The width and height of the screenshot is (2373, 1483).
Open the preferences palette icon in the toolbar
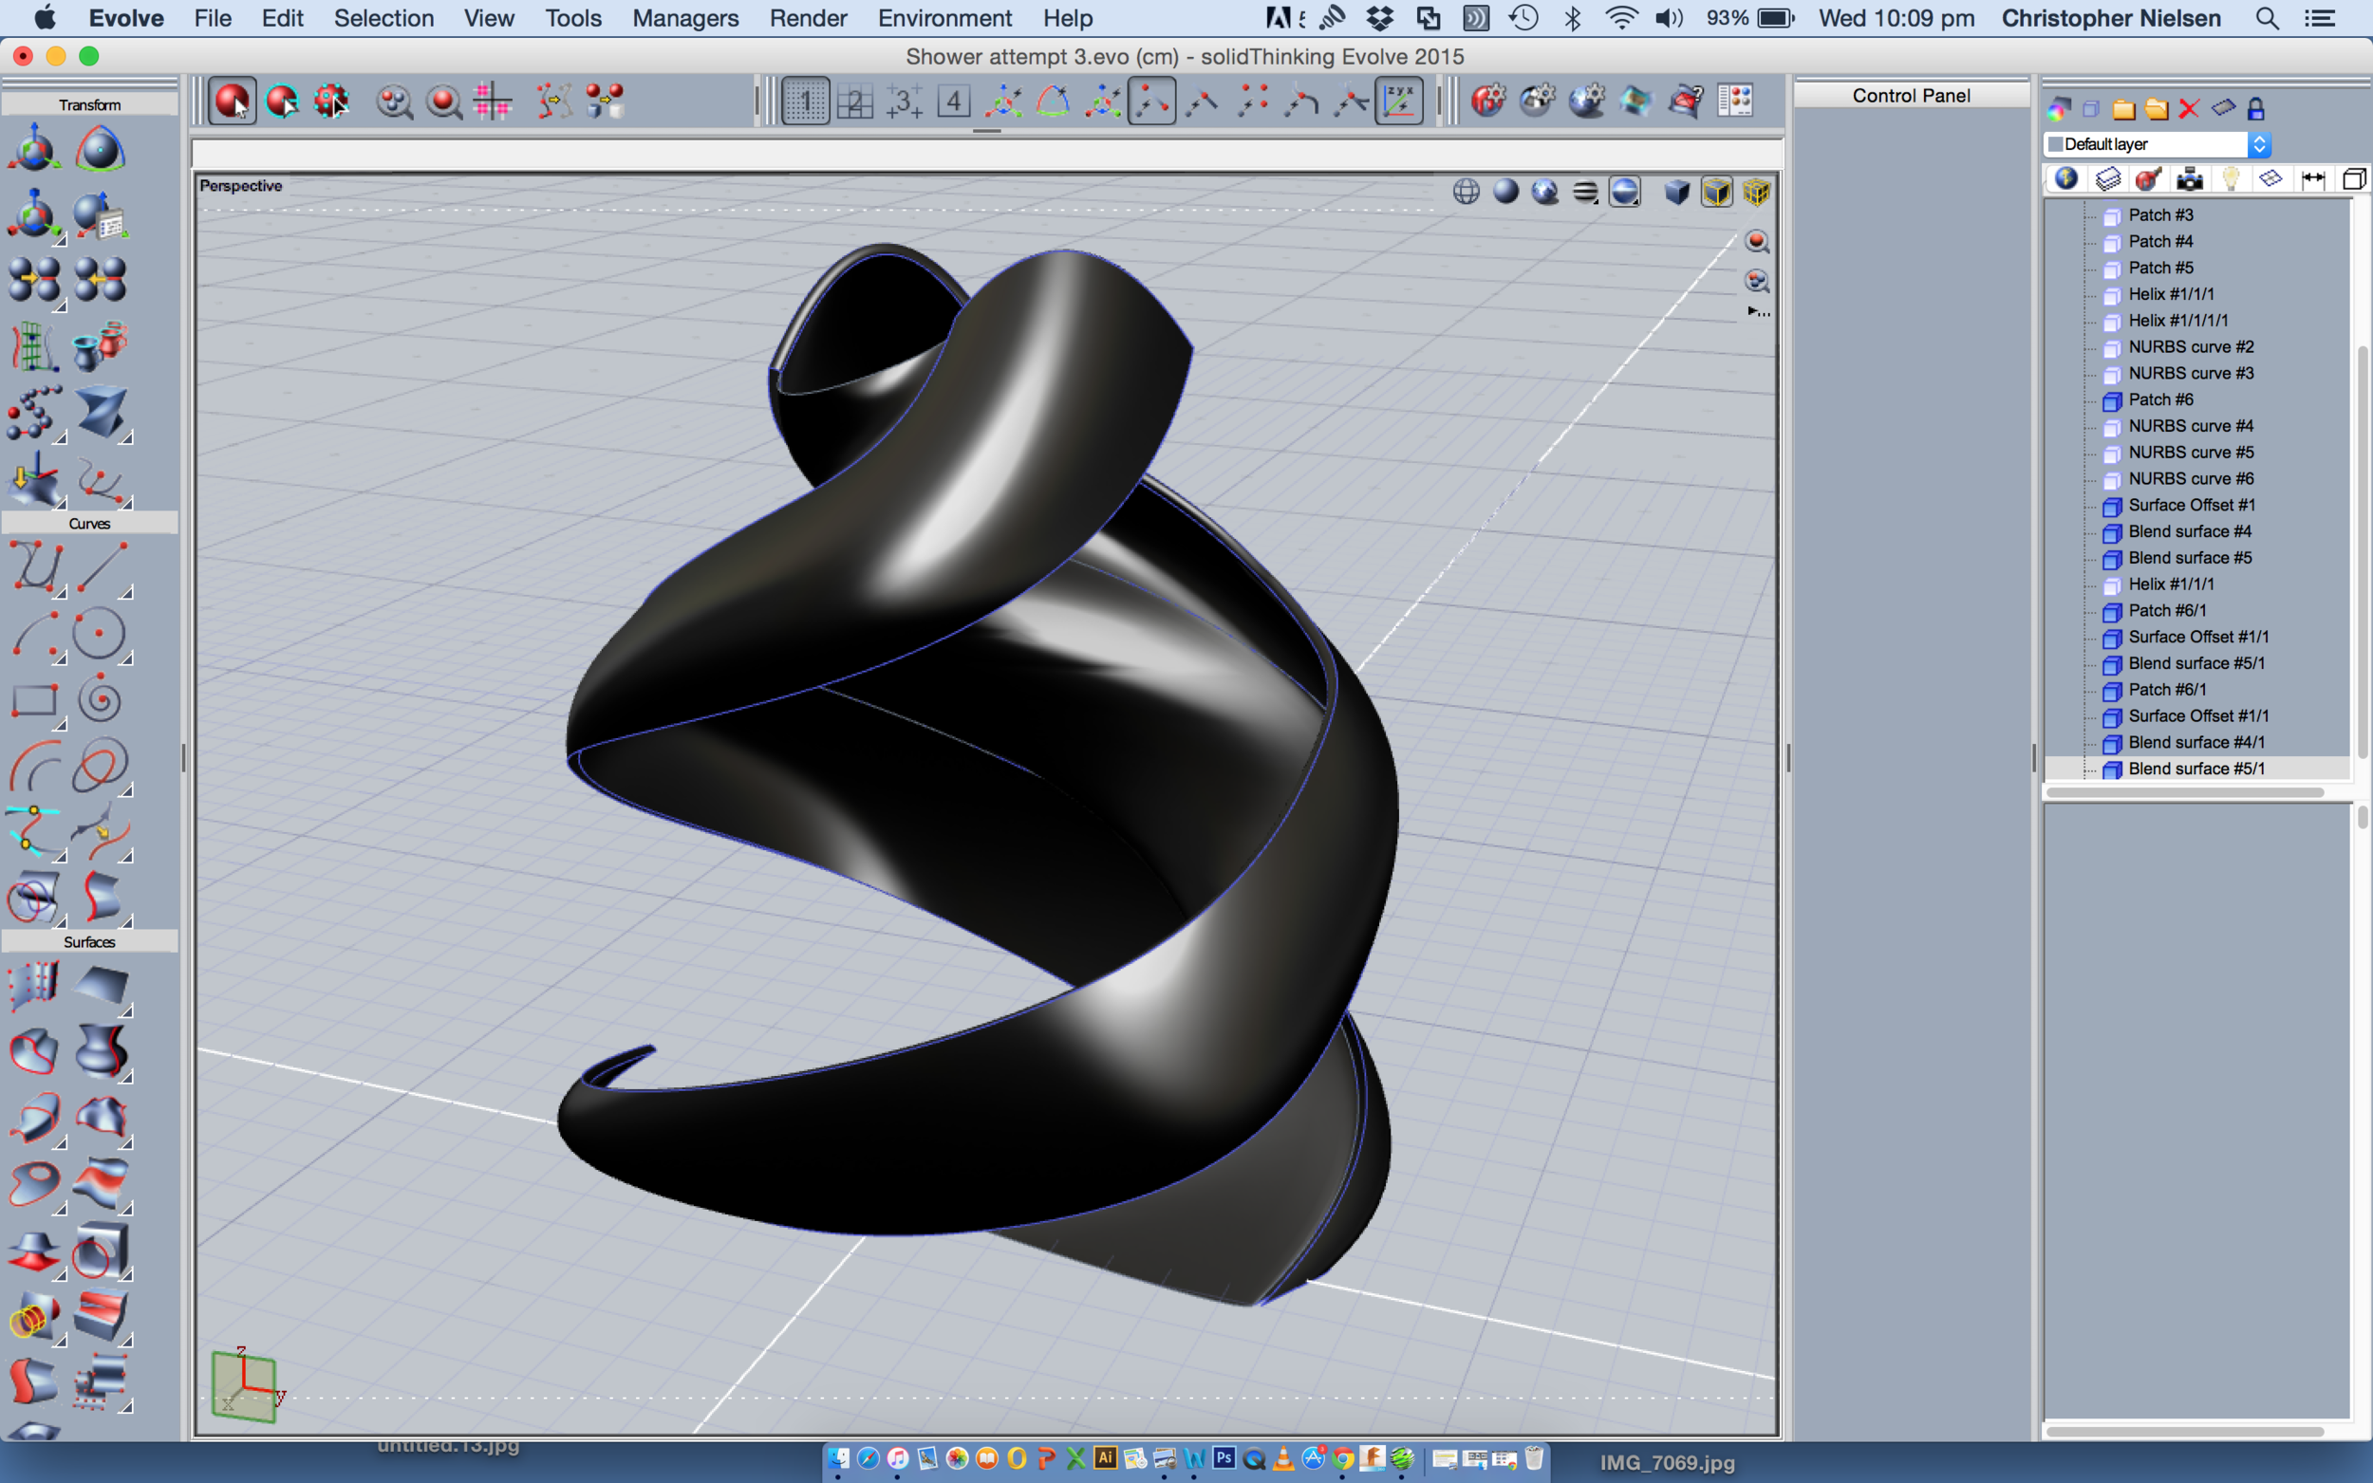[1735, 100]
